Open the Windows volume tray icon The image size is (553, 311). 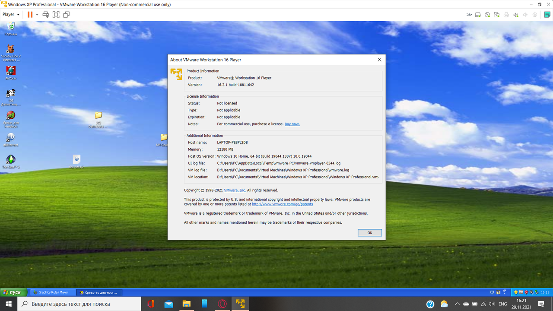point(492,304)
